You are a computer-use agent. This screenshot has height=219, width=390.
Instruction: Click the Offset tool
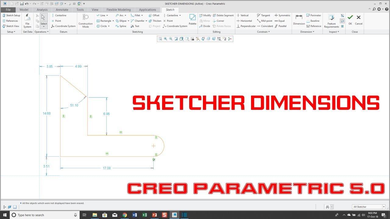tap(154, 15)
